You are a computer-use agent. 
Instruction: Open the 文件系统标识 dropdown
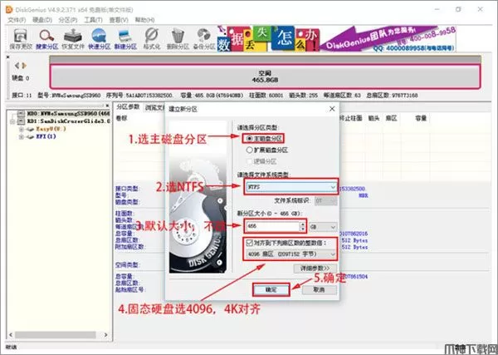point(326,201)
